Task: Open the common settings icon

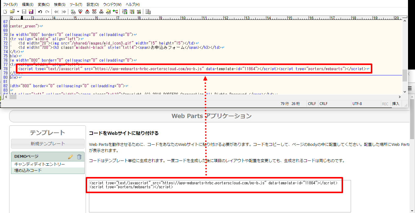Action: (139, 12)
